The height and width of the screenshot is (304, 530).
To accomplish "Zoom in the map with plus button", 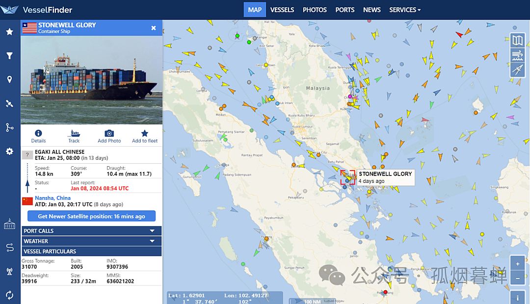I will [517, 264].
